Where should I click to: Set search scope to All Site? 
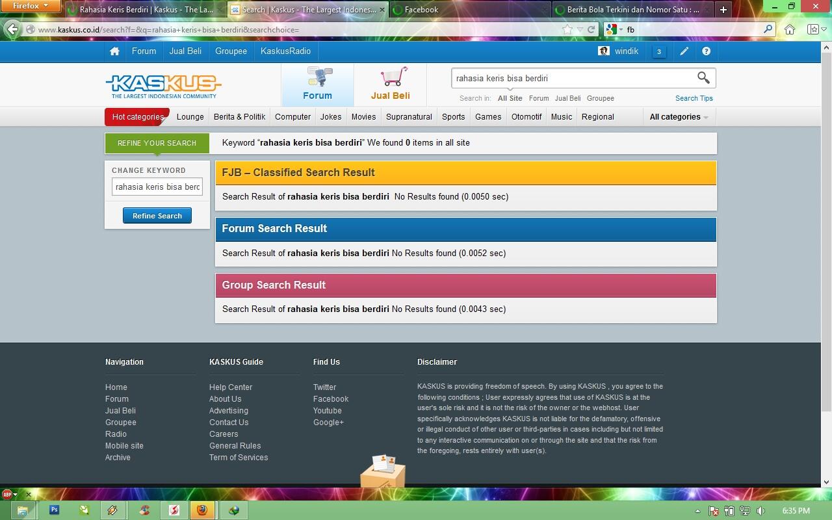[510, 98]
